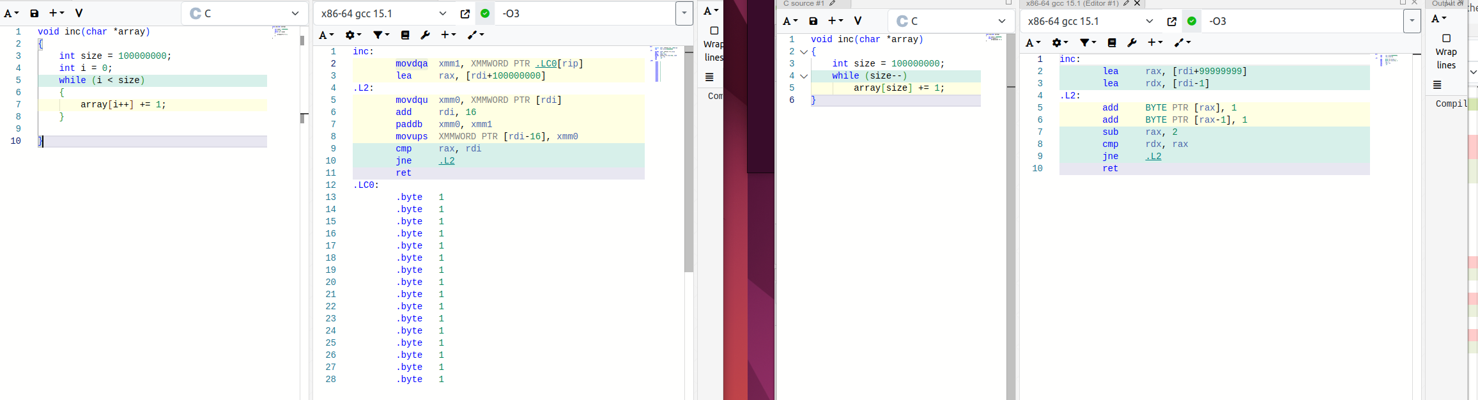This screenshot has height=400, width=1478.
Task: Open font menu in right output pane
Action: (x=1438, y=19)
